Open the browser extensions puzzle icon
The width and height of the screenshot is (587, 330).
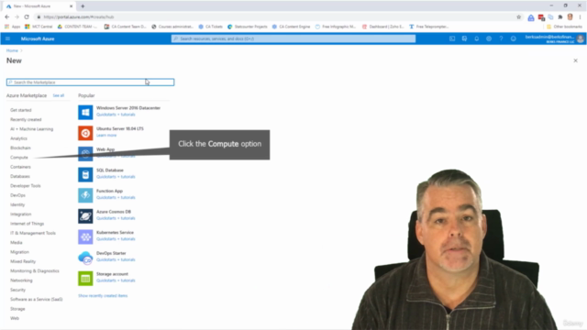click(560, 16)
